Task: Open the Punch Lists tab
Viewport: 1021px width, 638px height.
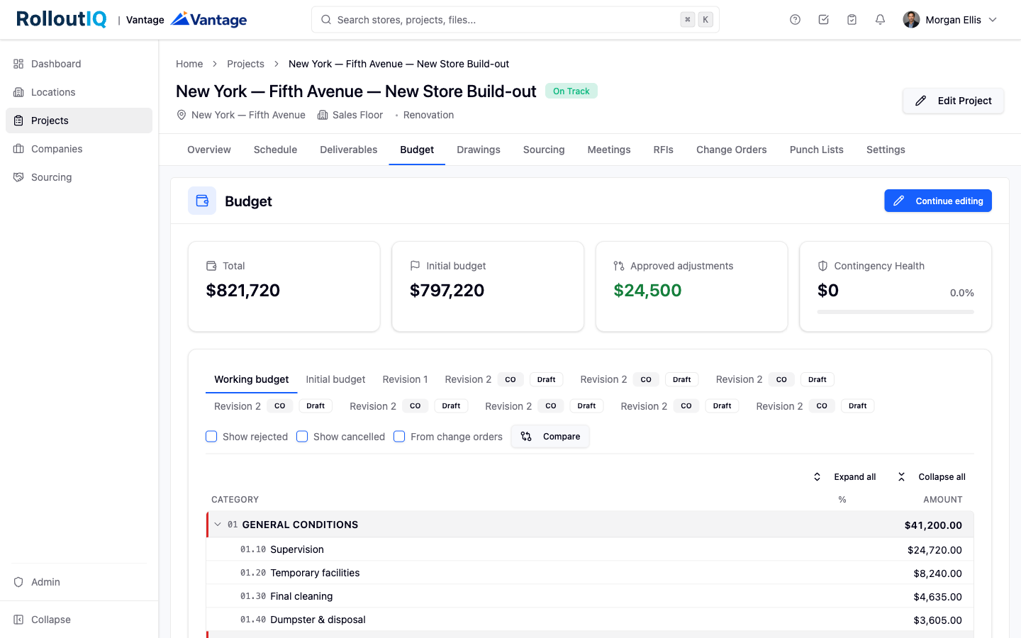Action: 817,150
